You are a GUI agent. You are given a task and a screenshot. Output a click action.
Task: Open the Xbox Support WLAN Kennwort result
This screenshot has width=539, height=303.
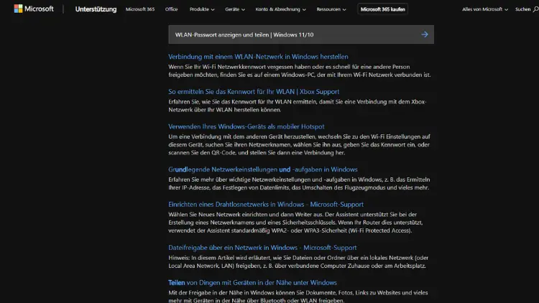[254, 92]
